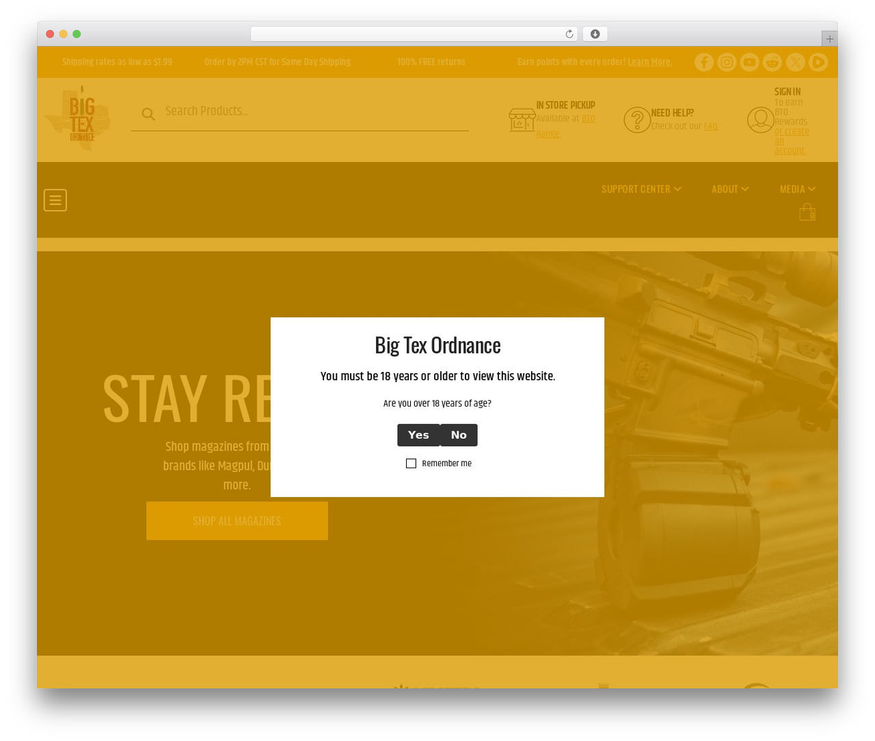The height and width of the screenshot is (741, 875).
Task: Click the No button in age dialog
Action: click(459, 435)
